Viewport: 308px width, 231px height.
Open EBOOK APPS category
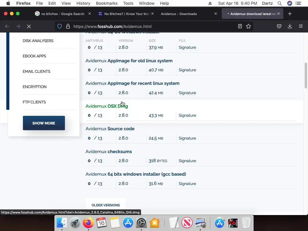[x=34, y=56]
